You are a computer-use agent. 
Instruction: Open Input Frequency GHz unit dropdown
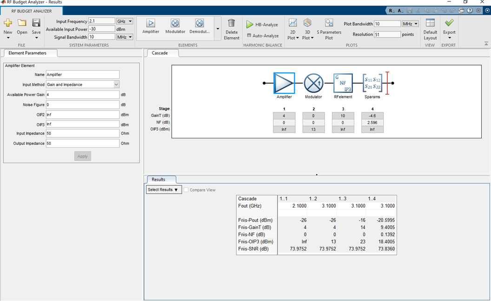(x=125, y=21)
